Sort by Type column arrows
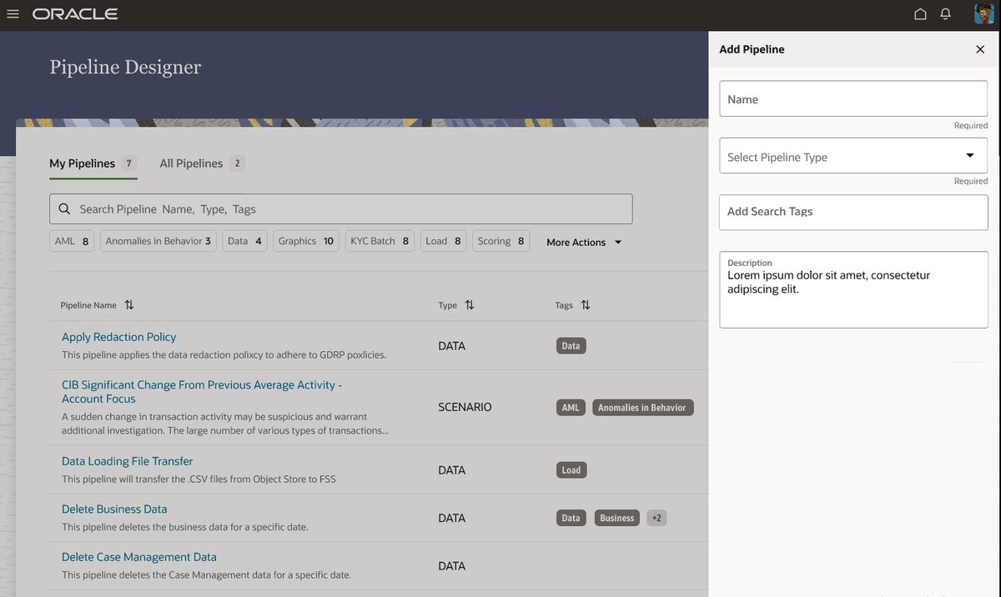This screenshot has width=1001, height=597. tap(470, 305)
